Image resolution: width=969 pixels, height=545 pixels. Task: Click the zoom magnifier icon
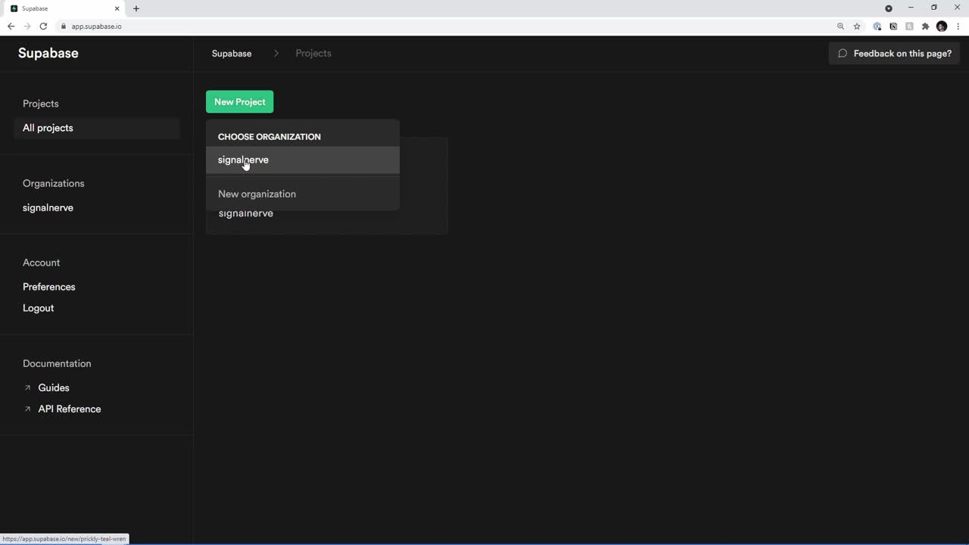coord(840,26)
